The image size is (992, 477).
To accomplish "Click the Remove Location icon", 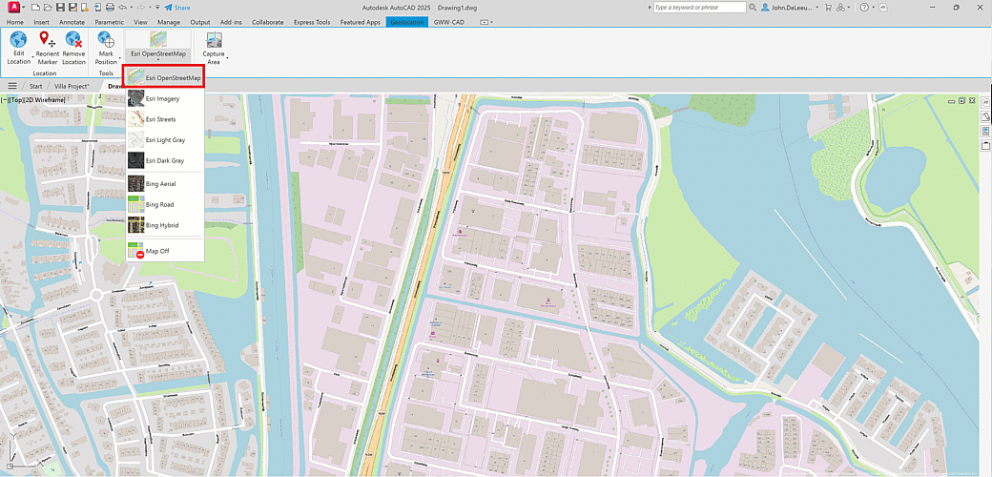I will (74, 40).
